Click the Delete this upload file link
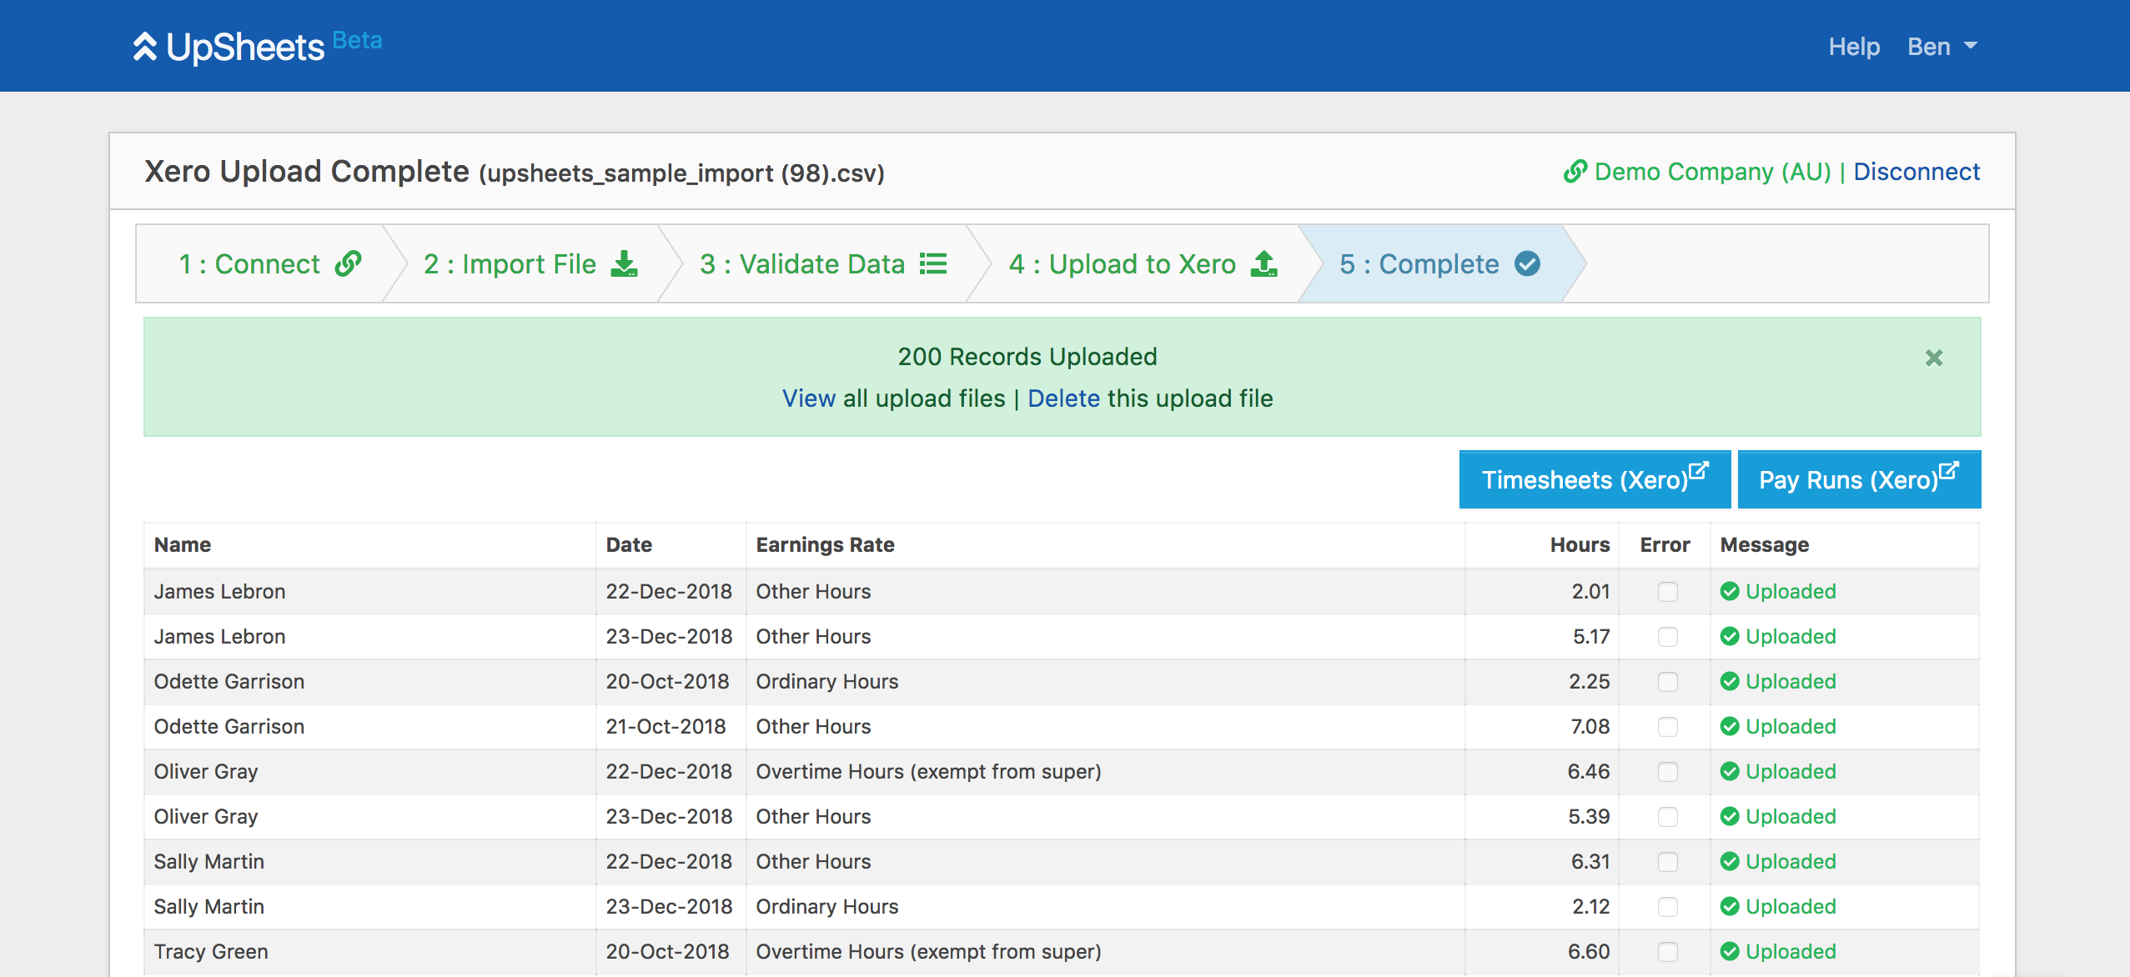The height and width of the screenshot is (977, 2130). pos(1063,398)
